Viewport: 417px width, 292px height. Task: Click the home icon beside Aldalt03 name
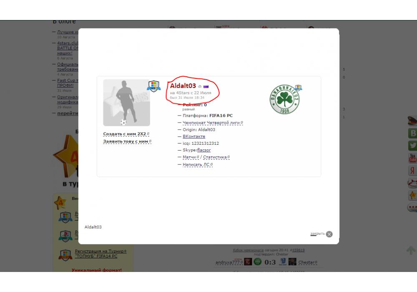pos(200,86)
